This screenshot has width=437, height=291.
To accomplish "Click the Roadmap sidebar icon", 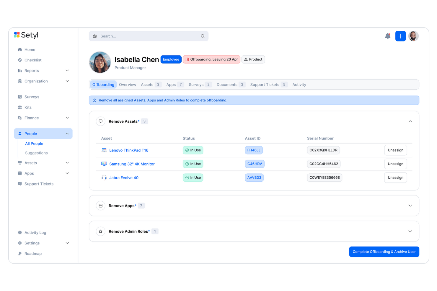I will coord(20,253).
